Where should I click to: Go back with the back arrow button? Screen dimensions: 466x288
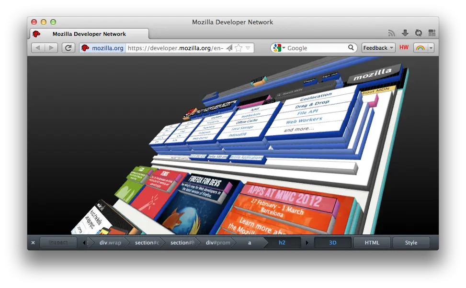[x=38, y=48]
